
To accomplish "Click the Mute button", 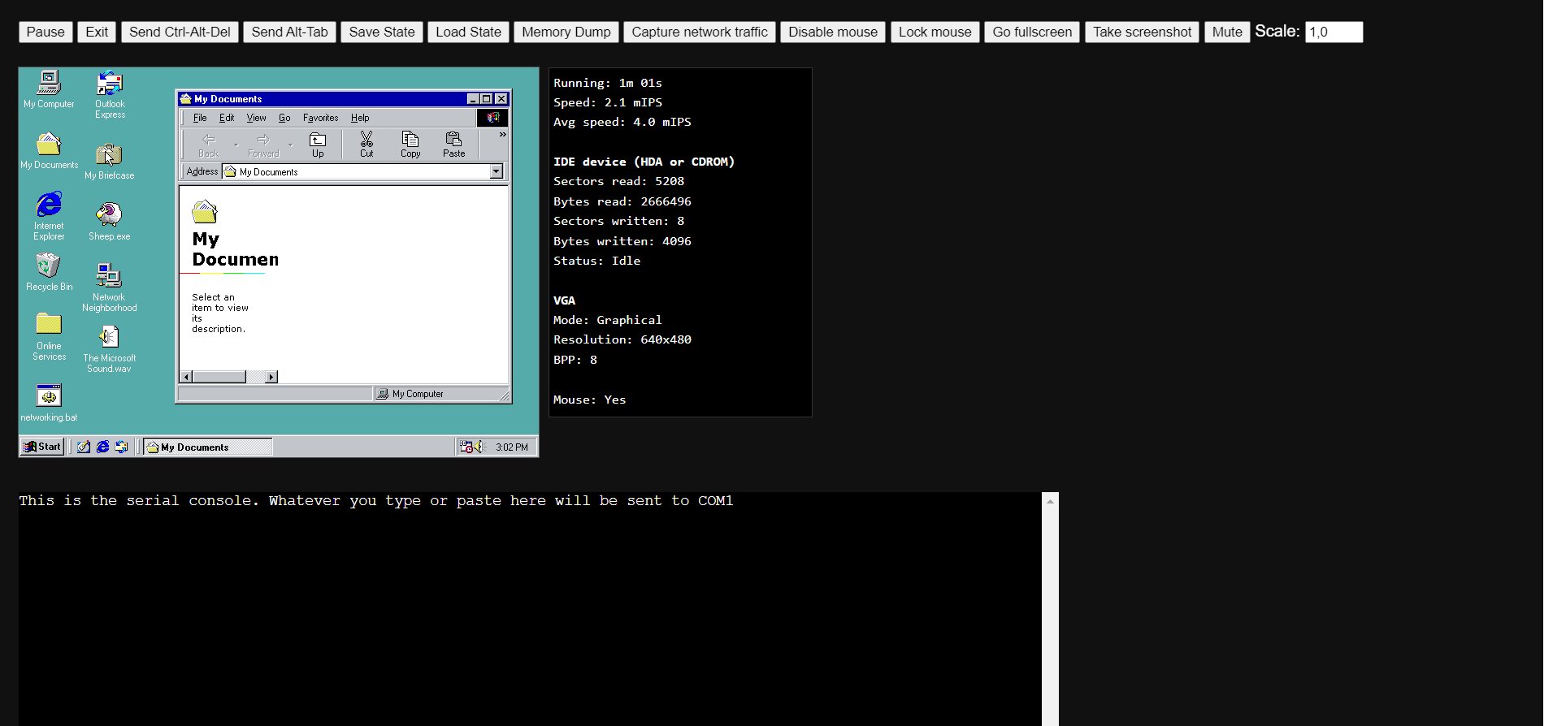I will pos(1227,32).
